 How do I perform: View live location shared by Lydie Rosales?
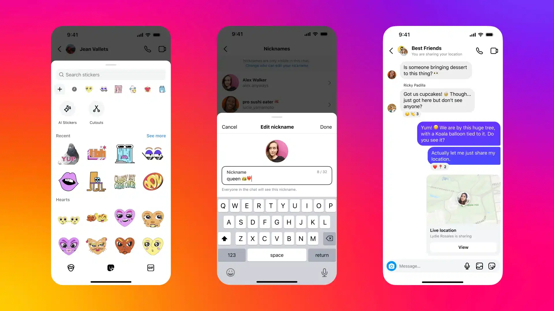[463, 247]
